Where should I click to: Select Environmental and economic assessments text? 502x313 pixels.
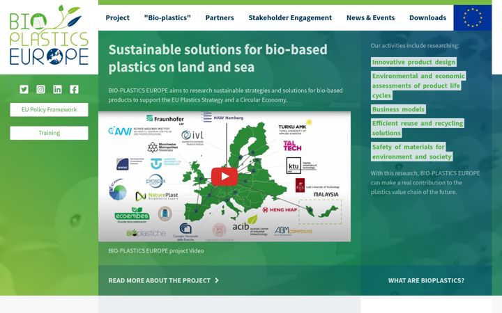(x=418, y=86)
